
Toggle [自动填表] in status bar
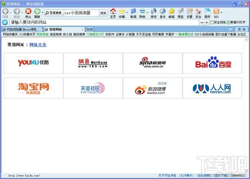[204, 175]
